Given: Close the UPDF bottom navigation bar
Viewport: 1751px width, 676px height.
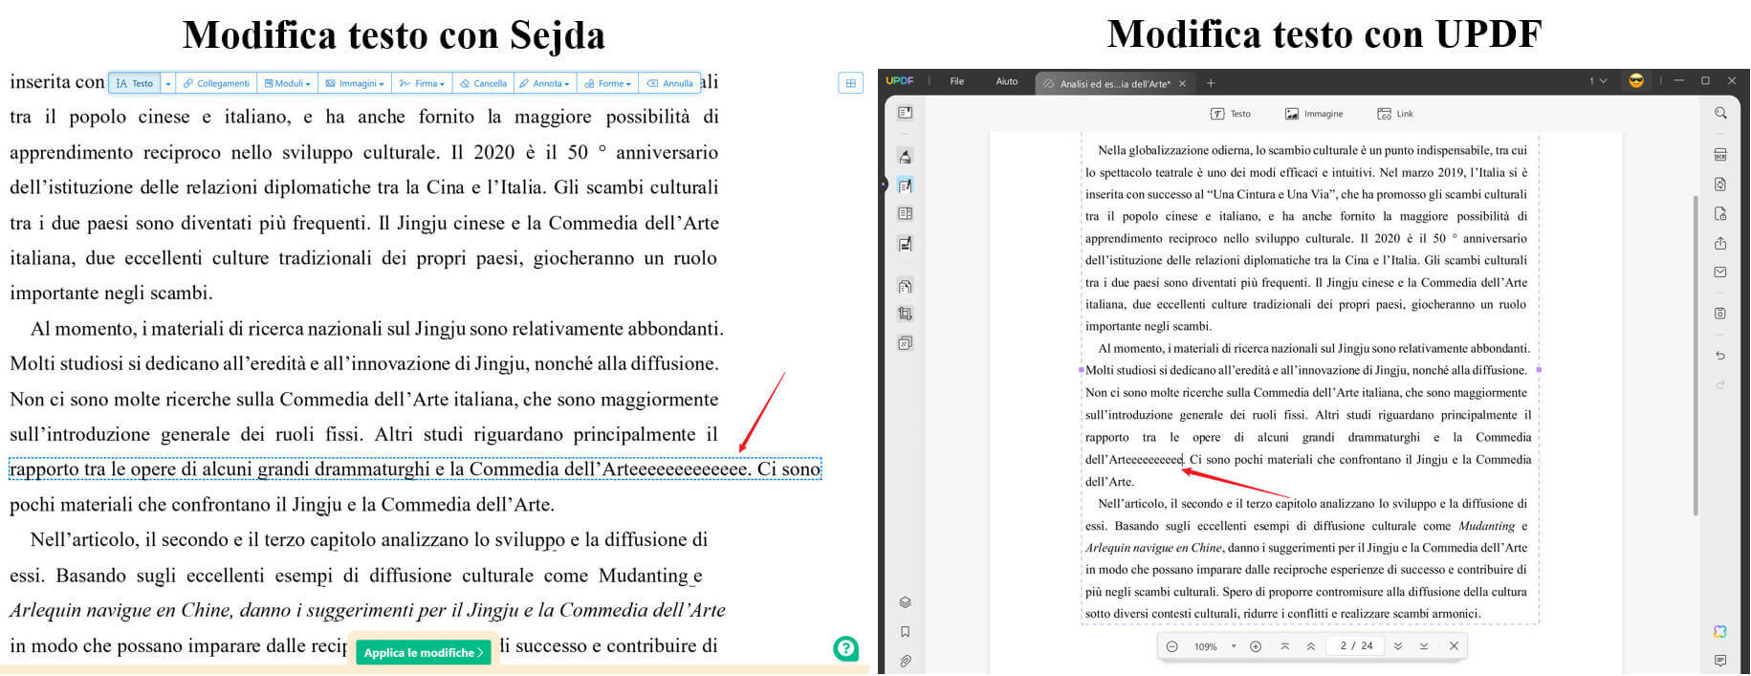Looking at the screenshot, I should tap(1454, 646).
